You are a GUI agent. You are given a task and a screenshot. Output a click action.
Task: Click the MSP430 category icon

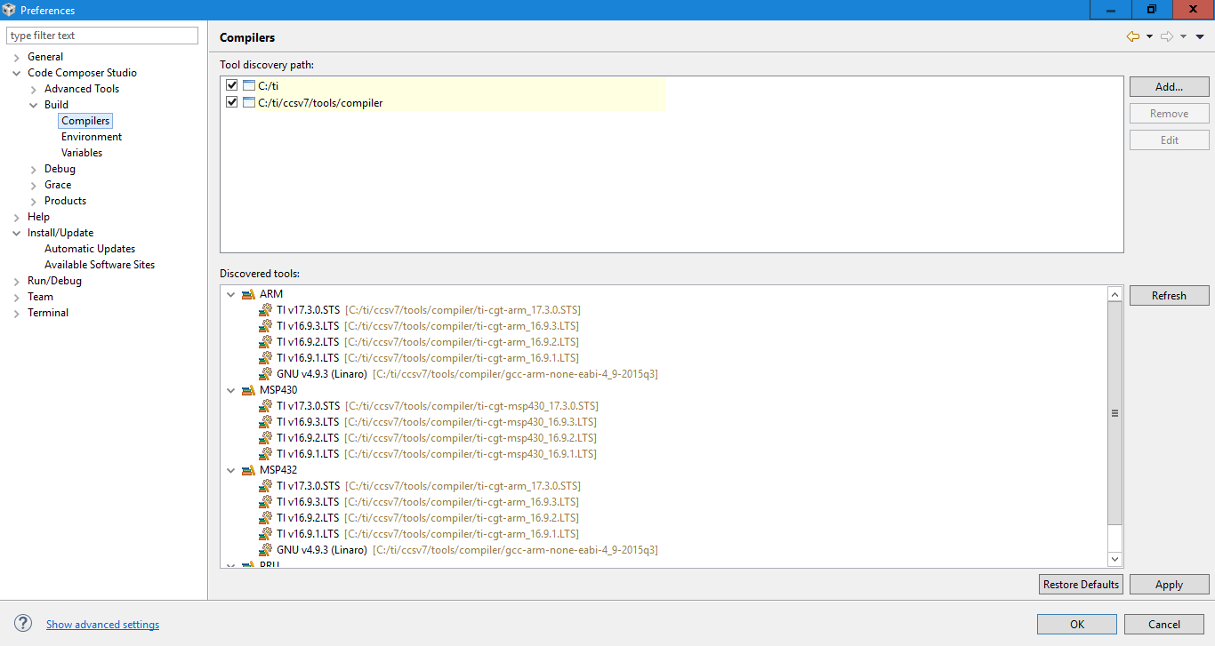click(248, 390)
